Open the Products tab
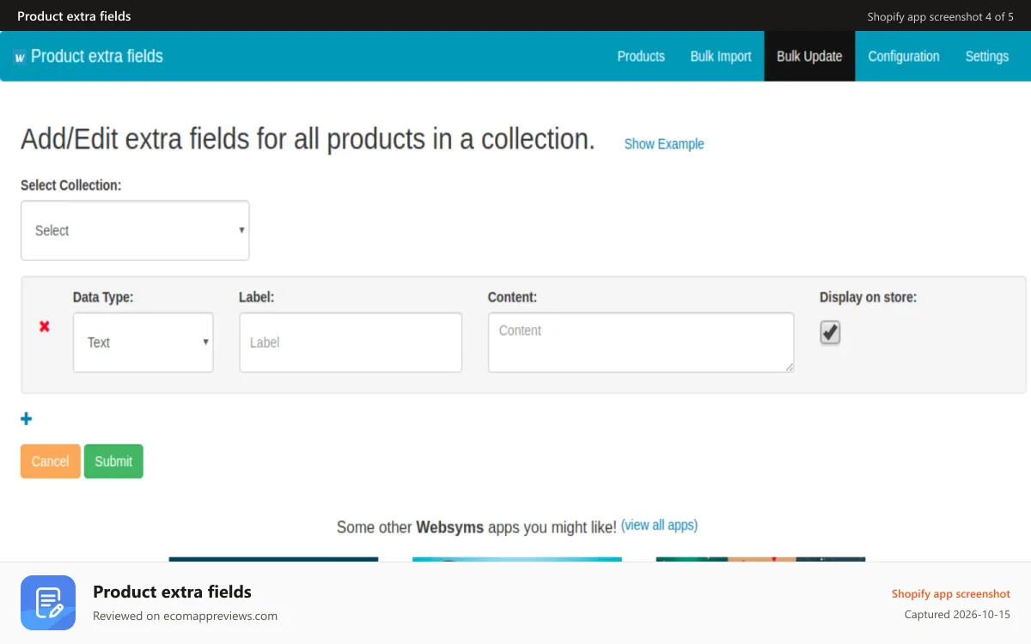The image size is (1031, 644). 641,56
